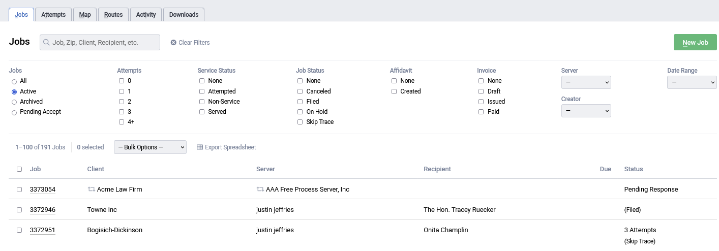
Task: Click the share icon beside Acme Law Firm
Action: 91,189
